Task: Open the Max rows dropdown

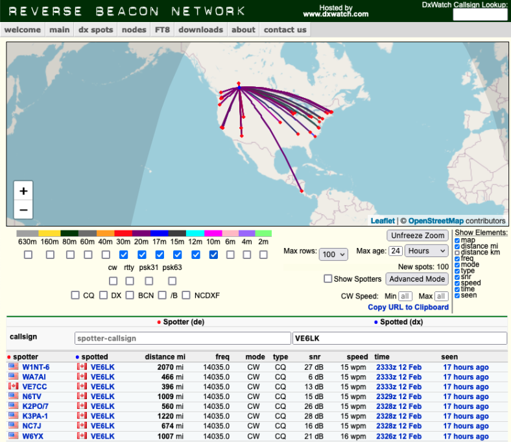Action: tap(333, 254)
